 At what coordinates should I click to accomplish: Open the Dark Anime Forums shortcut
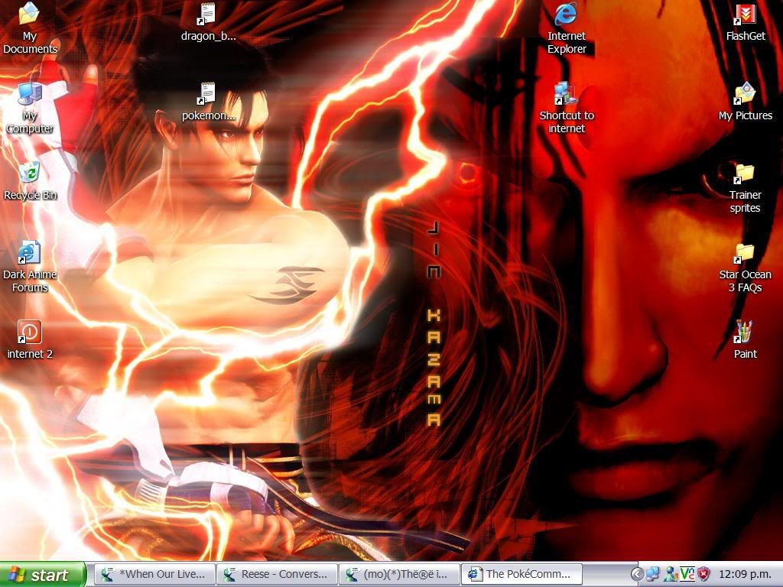click(30, 267)
